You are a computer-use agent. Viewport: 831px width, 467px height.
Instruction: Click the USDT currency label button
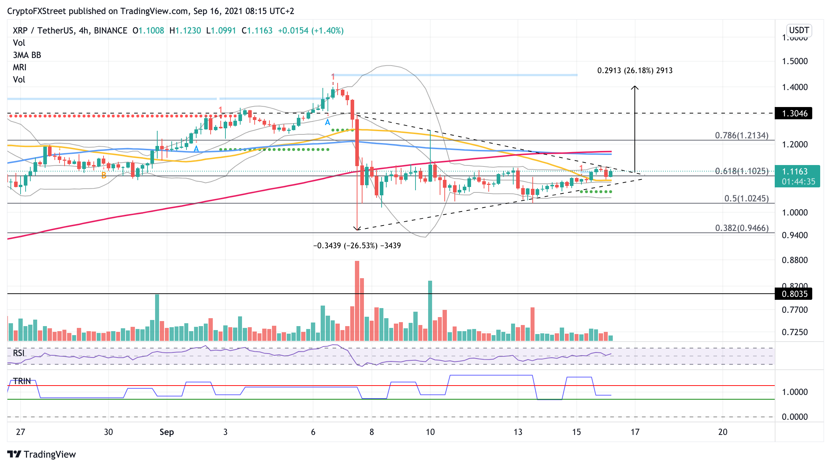click(799, 30)
